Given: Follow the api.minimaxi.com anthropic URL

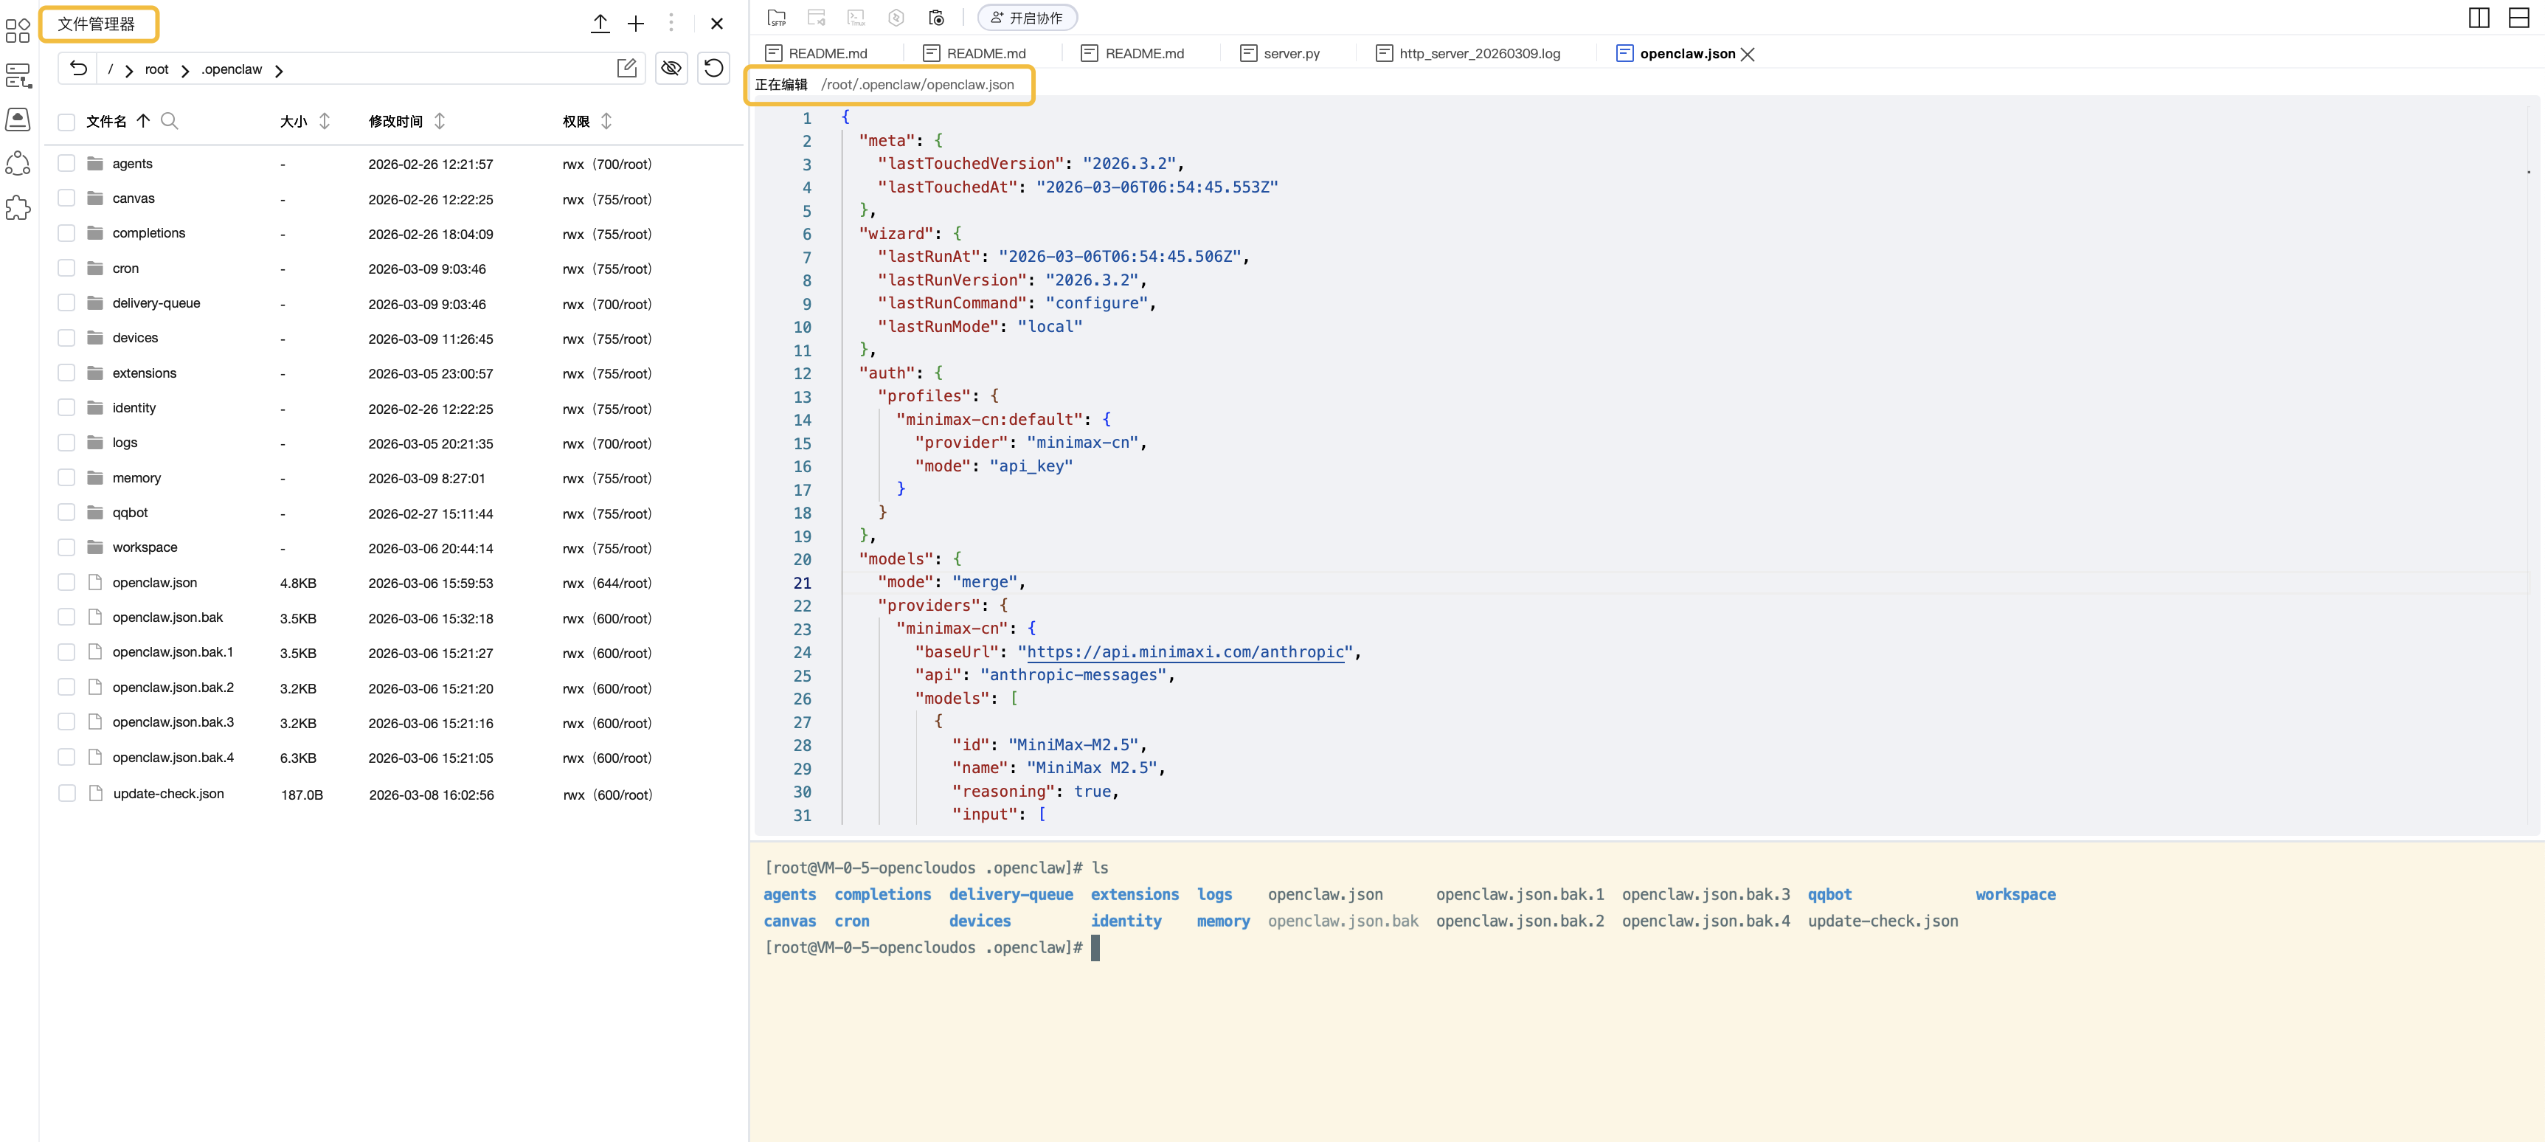Looking at the screenshot, I should 1185,652.
